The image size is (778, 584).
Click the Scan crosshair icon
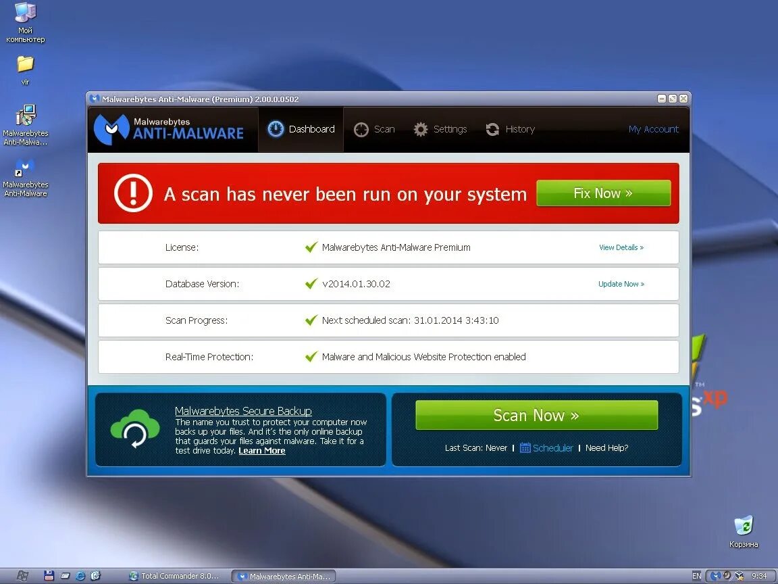point(361,130)
